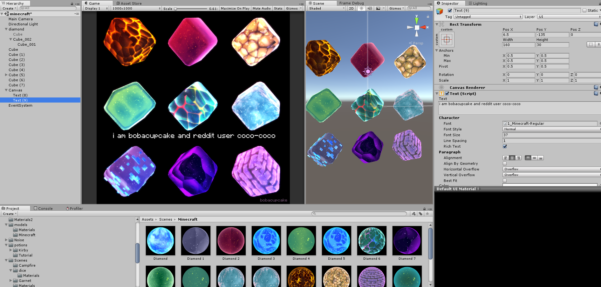Switch to the Frame Debug tab

click(352, 3)
